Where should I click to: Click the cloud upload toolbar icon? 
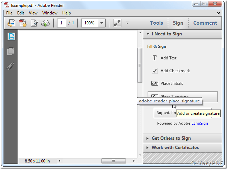click(45, 23)
